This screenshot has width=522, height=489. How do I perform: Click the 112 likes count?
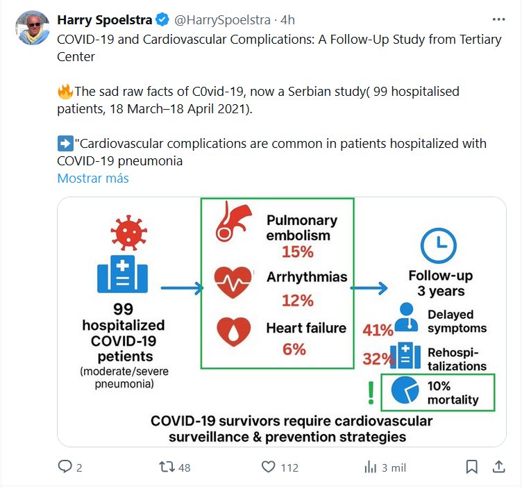pos(289,467)
